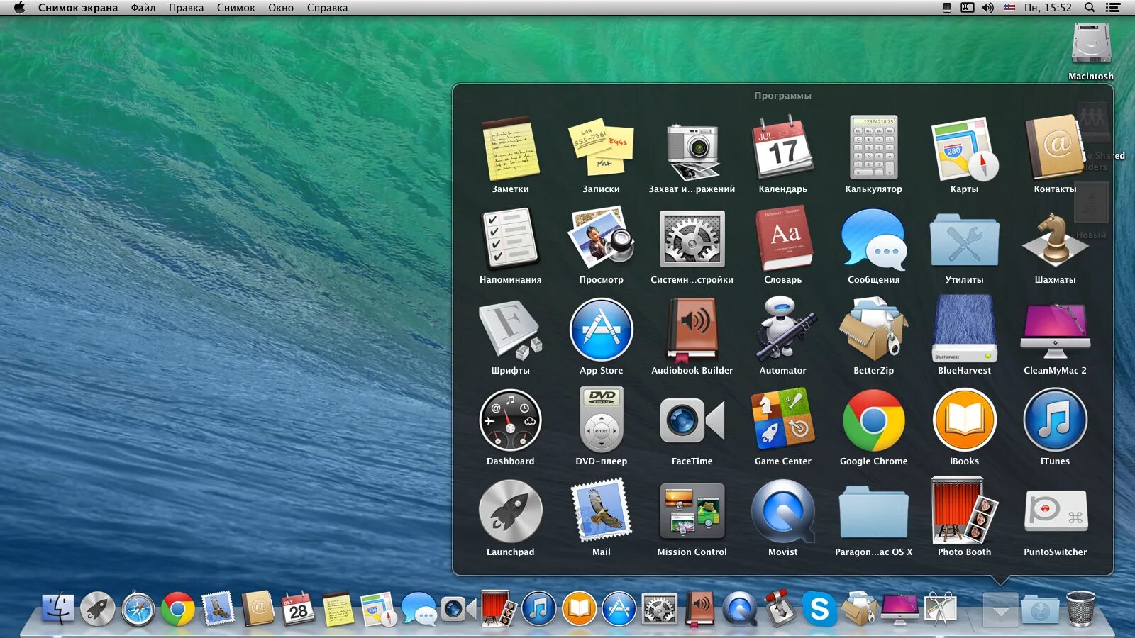The height and width of the screenshot is (638, 1135).
Task: Open Trash in the Dock
Action: 1080,608
